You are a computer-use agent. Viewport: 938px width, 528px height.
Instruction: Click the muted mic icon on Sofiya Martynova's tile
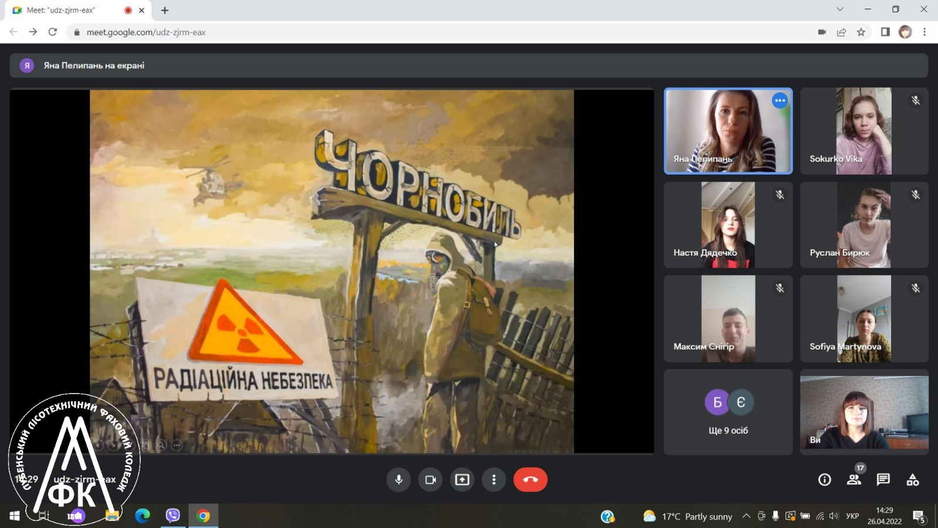click(x=916, y=288)
